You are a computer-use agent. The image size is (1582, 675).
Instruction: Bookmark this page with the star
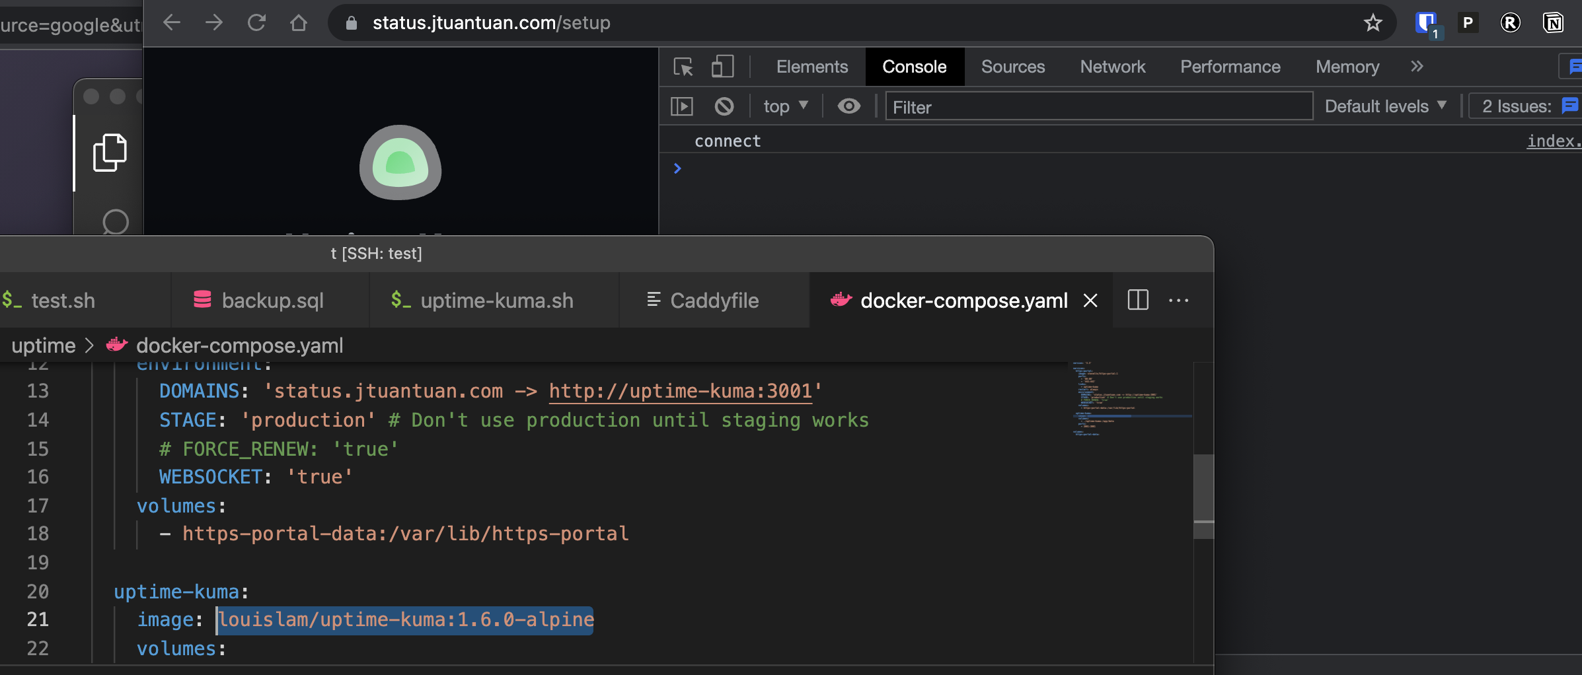[1373, 22]
